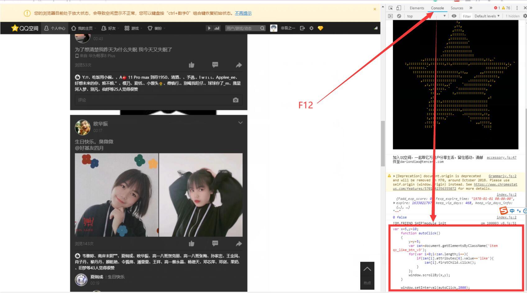This screenshot has height=293, width=527.
Task: Open the top context selector dropdown
Action: 426,16
